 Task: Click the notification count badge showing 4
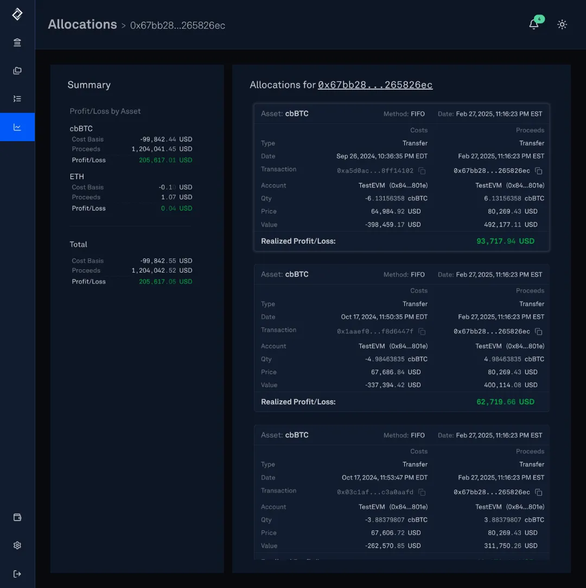[x=539, y=18]
